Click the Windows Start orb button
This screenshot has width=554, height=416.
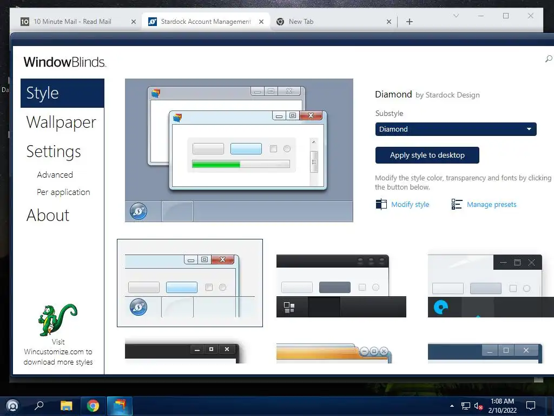click(x=12, y=406)
